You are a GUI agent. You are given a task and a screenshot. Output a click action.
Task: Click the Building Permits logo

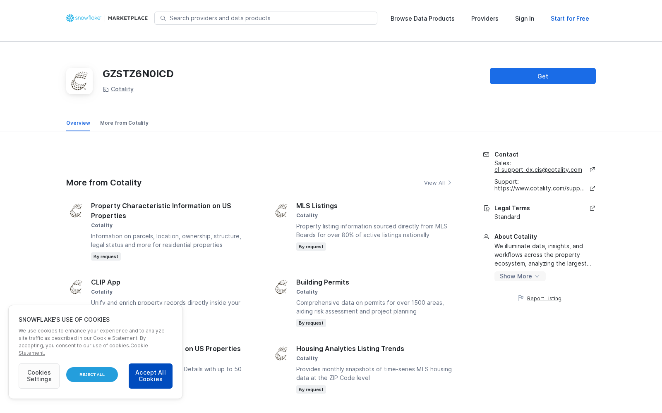[x=281, y=287]
